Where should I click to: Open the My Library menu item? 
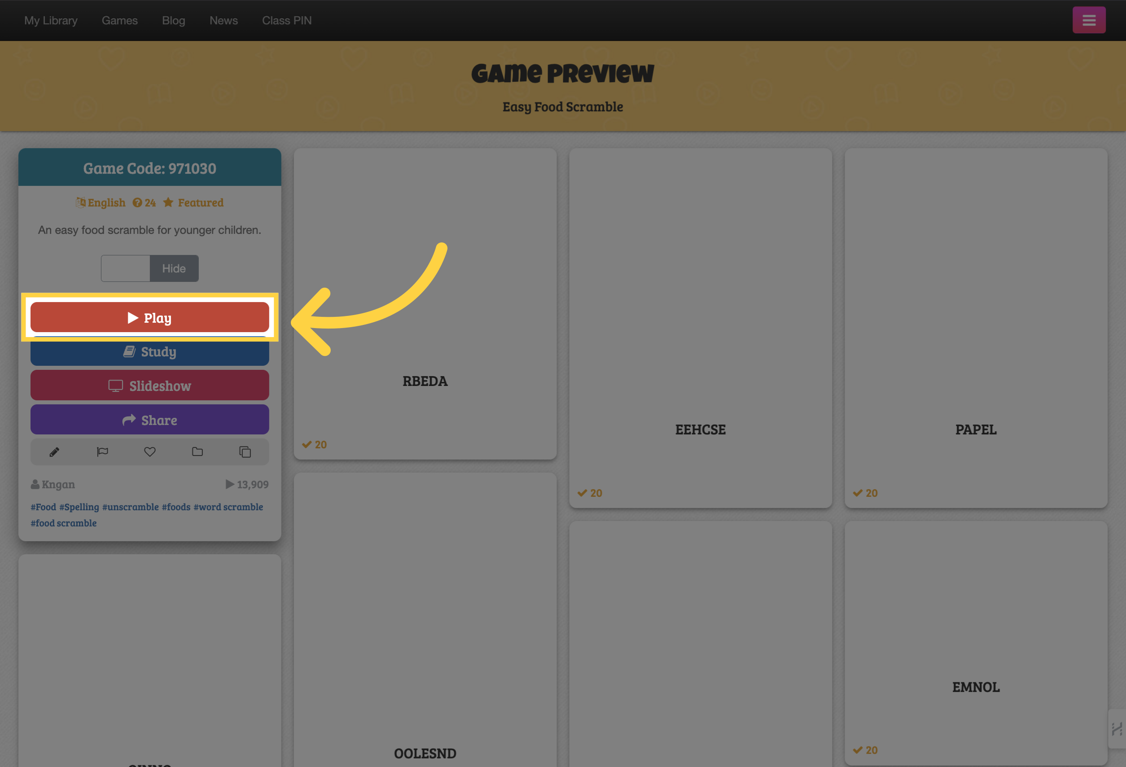[x=50, y=20]
